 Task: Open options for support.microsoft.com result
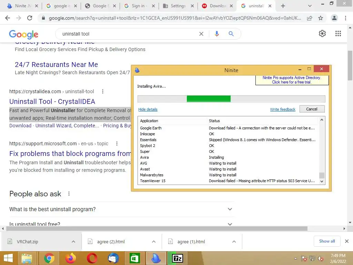coord(117,144)
